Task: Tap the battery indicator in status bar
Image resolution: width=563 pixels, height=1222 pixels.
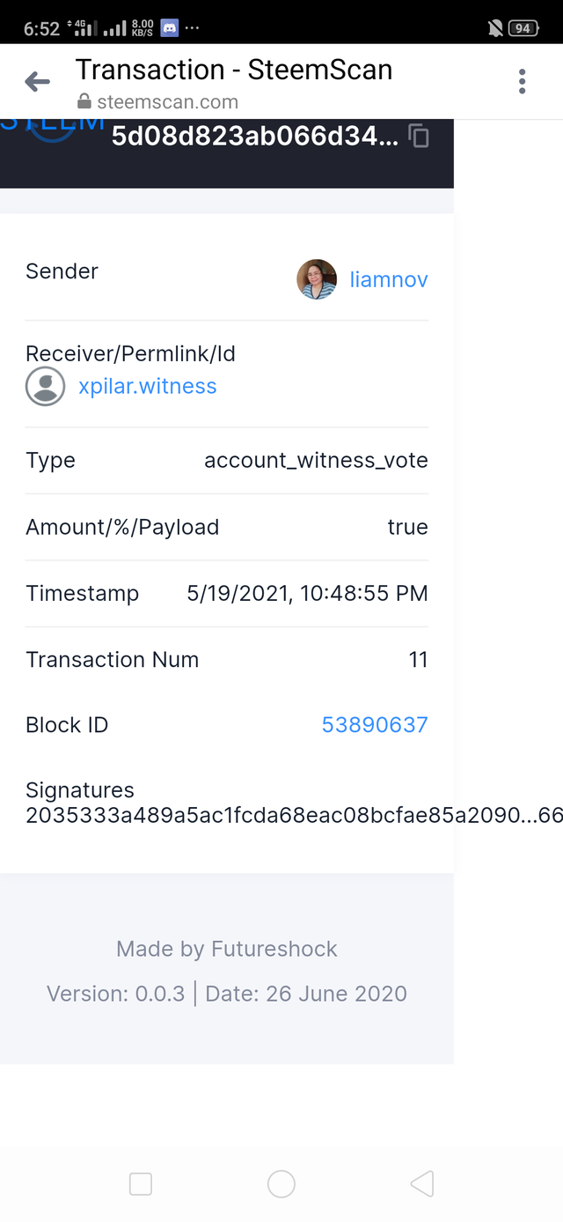Action: click(x=523, y=28)
